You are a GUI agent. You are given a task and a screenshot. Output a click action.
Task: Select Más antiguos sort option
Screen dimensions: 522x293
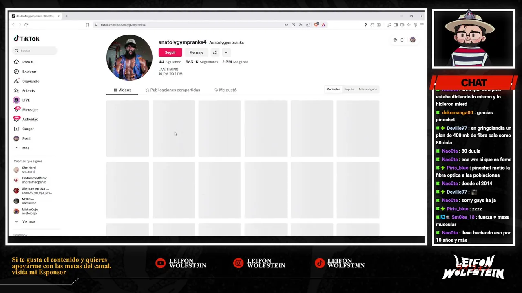click(x=368, y=89)
